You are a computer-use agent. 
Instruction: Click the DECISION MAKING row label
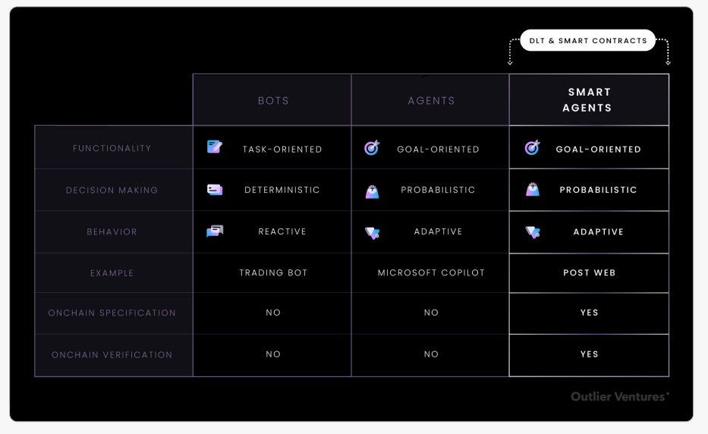112,190
